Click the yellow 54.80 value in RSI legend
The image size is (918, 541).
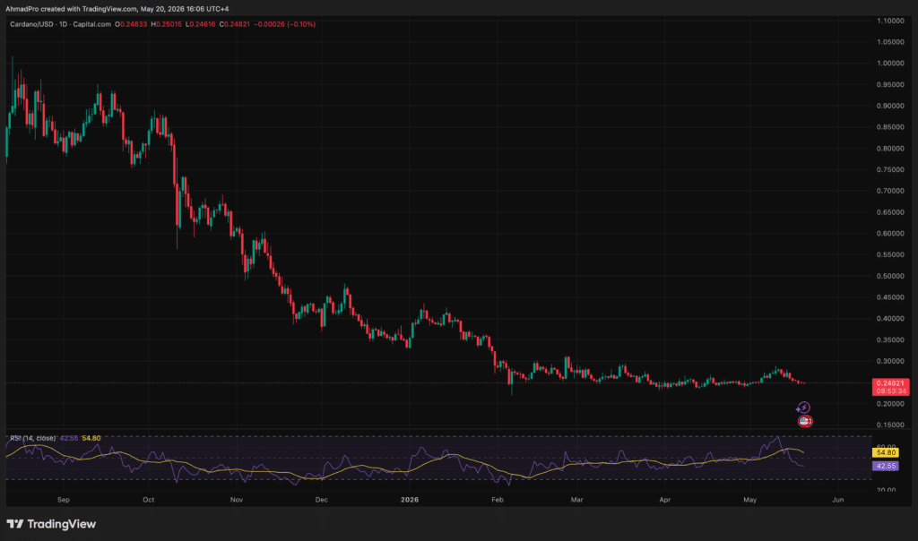(x=91, y=438)
